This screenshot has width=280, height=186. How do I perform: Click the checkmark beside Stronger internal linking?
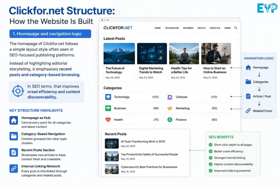pyautogui.click(x=211, y=158)
